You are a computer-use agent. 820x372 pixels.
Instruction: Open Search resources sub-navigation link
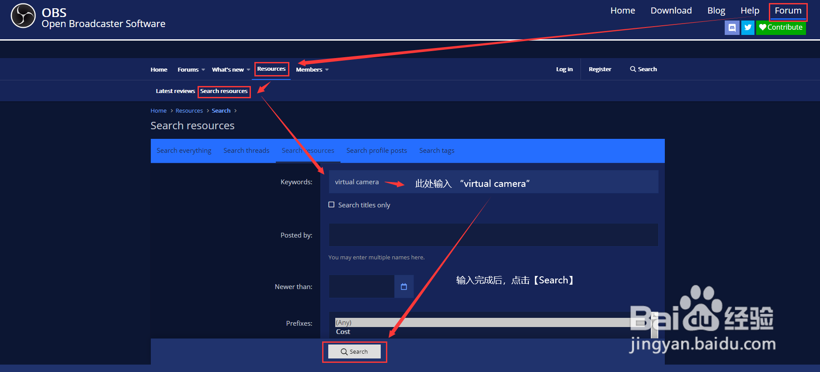point(224,91)
